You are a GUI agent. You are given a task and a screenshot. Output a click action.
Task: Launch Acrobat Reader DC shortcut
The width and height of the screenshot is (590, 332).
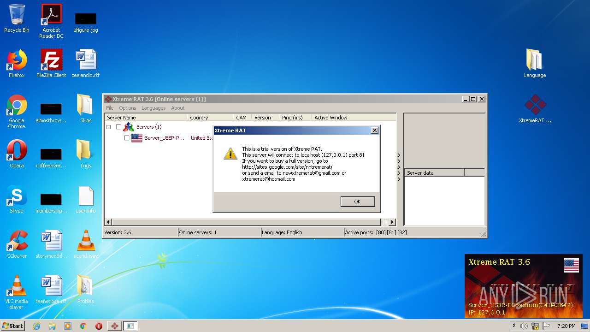tap(51, 21)
